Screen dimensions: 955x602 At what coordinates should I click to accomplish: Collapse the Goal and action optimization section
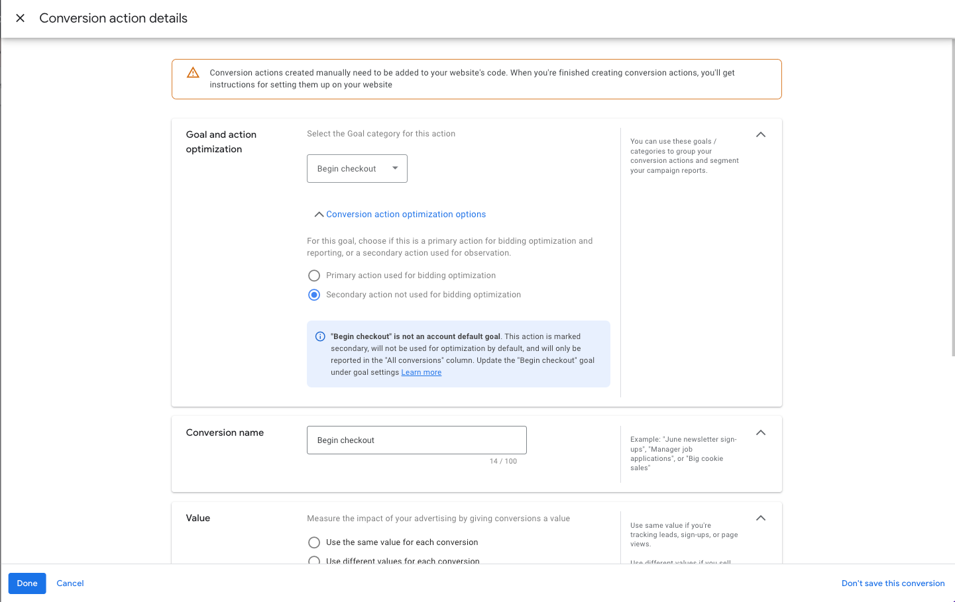(x=761, y=134)
